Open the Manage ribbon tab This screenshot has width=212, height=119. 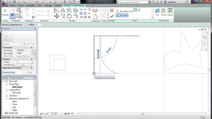tap(48, 6)
